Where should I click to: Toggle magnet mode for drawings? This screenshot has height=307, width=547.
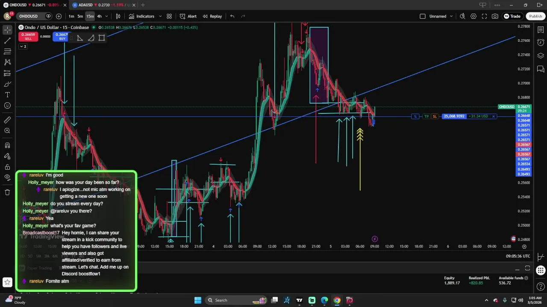click(x=7, y=145)
